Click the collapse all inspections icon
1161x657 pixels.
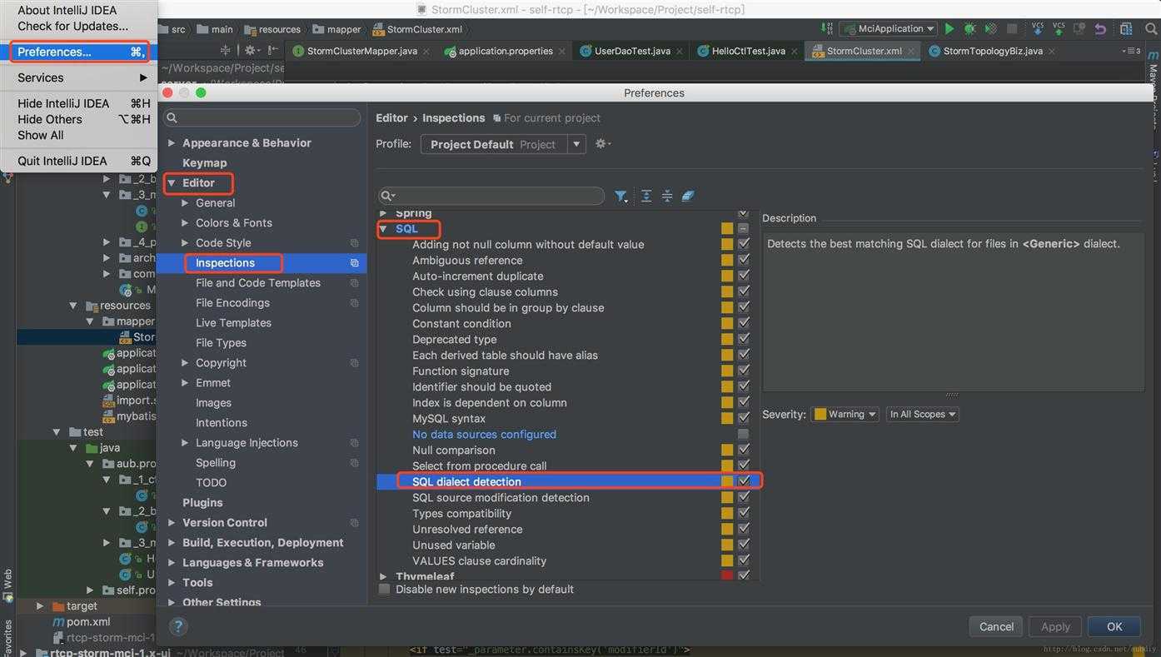pos(667,197)
